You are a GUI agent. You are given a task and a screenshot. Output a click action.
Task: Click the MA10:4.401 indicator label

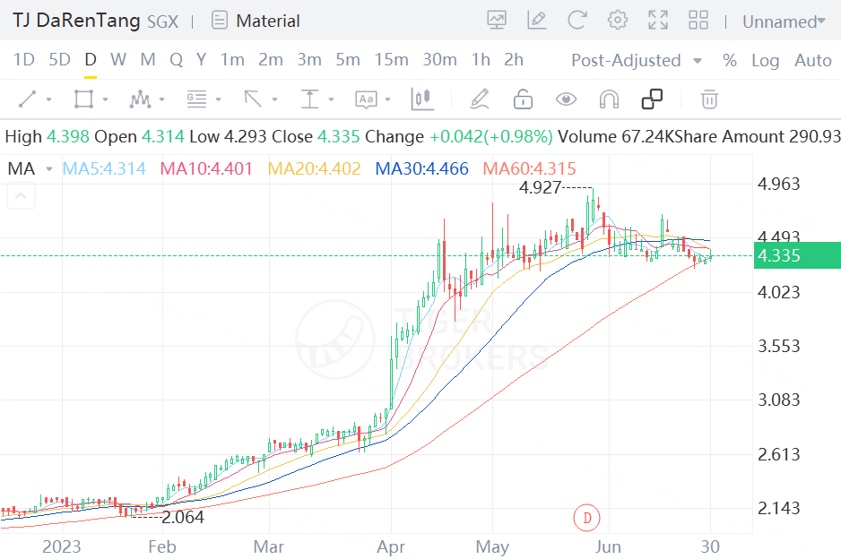[206, 168]
